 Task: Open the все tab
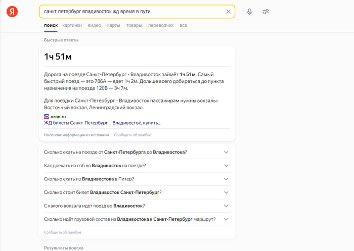coord(183,25)
